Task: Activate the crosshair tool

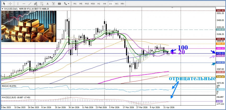Action: (10, 4)
